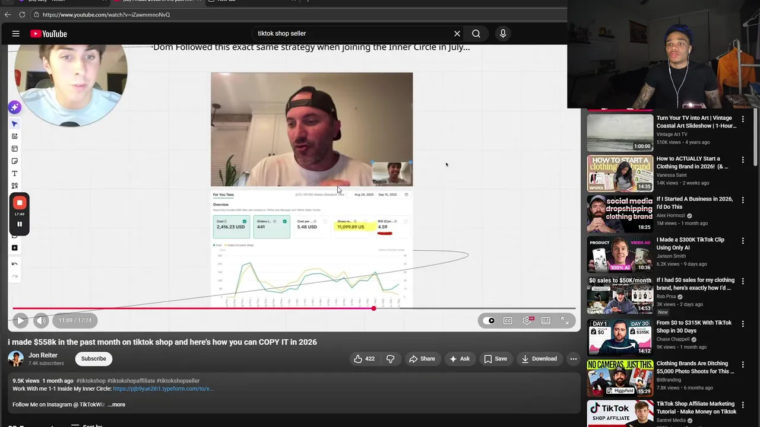Open menu for 'Turn Your TV into Art' video
The image size is (760, 427).
click(x=743, y=119)
